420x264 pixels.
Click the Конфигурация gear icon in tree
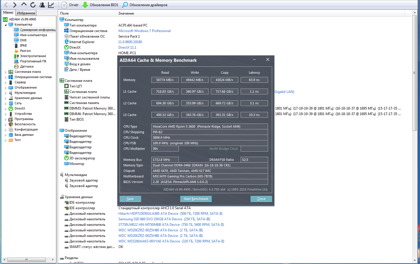tap(11, 129)
